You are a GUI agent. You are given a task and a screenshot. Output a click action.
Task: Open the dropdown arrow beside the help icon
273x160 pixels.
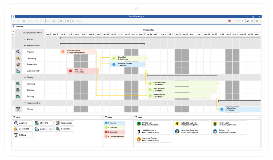[259, 21]
